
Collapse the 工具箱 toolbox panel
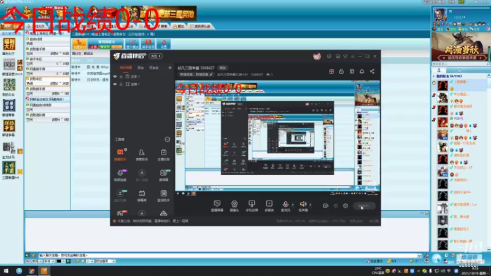(167, 139)
